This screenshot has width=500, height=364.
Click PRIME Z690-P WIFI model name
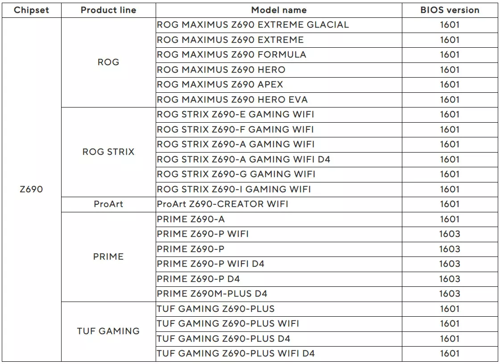(x=202, y=234)
